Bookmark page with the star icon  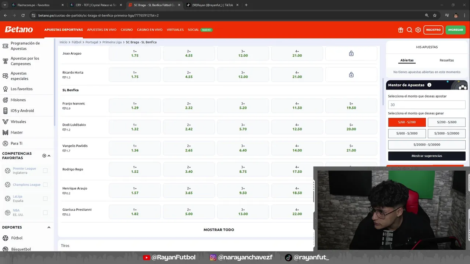tap(435, 15)
